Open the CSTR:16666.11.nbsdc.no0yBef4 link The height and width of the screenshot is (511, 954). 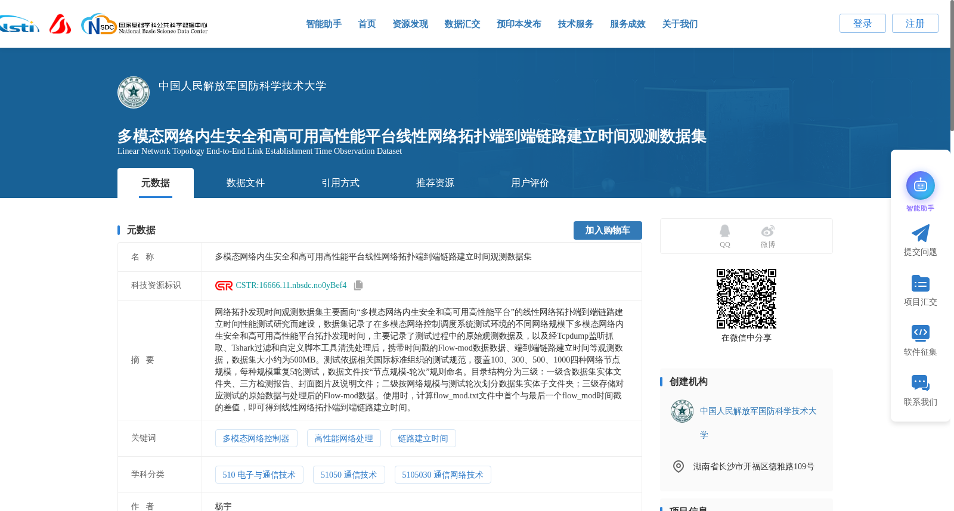click(x=291, y=286)
